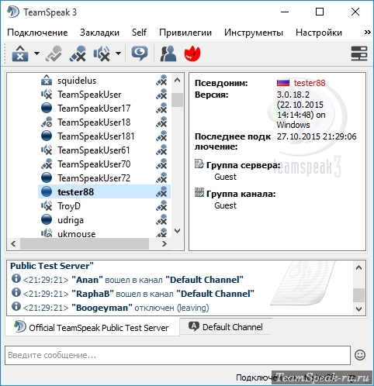Click the horizontal scrollbar right arrow
The width and height of the screenshot is (374, 386).
click(164, 243)
